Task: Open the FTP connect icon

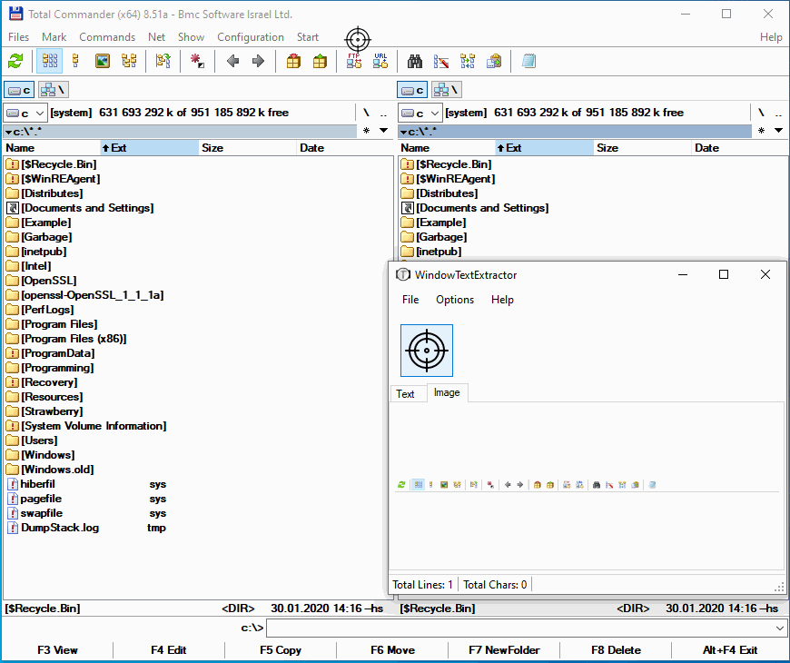Action: tap(354, 62)
